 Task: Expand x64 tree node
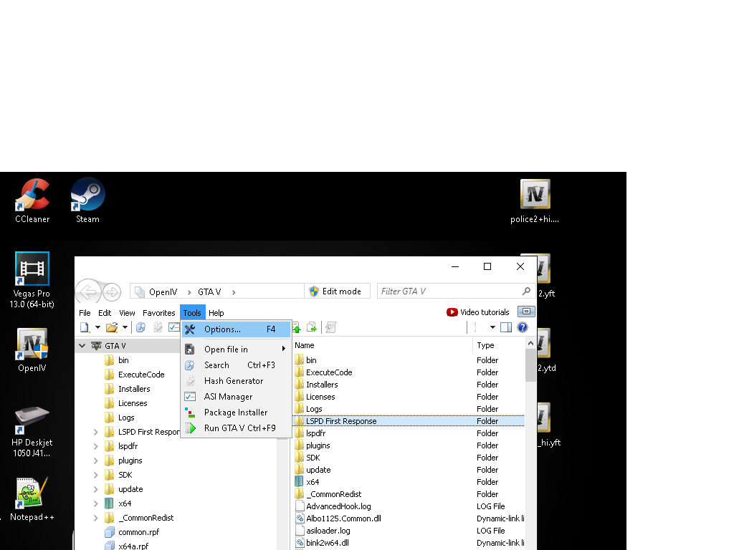[95, 503]
